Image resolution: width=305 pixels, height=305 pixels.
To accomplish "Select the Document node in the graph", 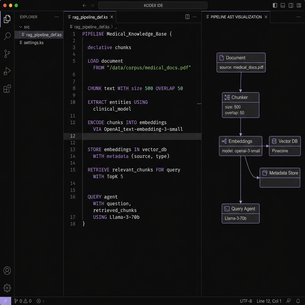I will (241, 63).
